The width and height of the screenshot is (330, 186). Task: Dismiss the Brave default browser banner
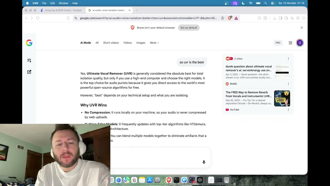(x=302, y=28)
